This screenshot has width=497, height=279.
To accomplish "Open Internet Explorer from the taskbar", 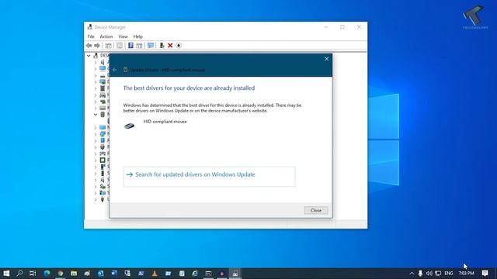I will coord(195,274).
